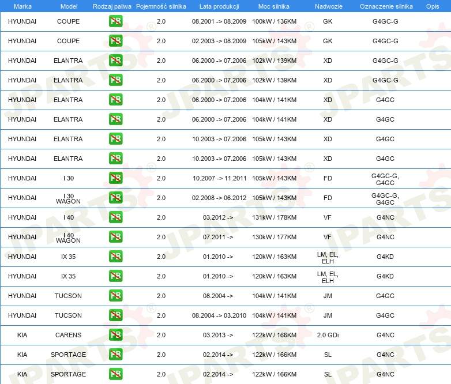Click the petrol fuel icon in the KIA CARENS row
Viewport: 451px width, 384px height.
115,335
